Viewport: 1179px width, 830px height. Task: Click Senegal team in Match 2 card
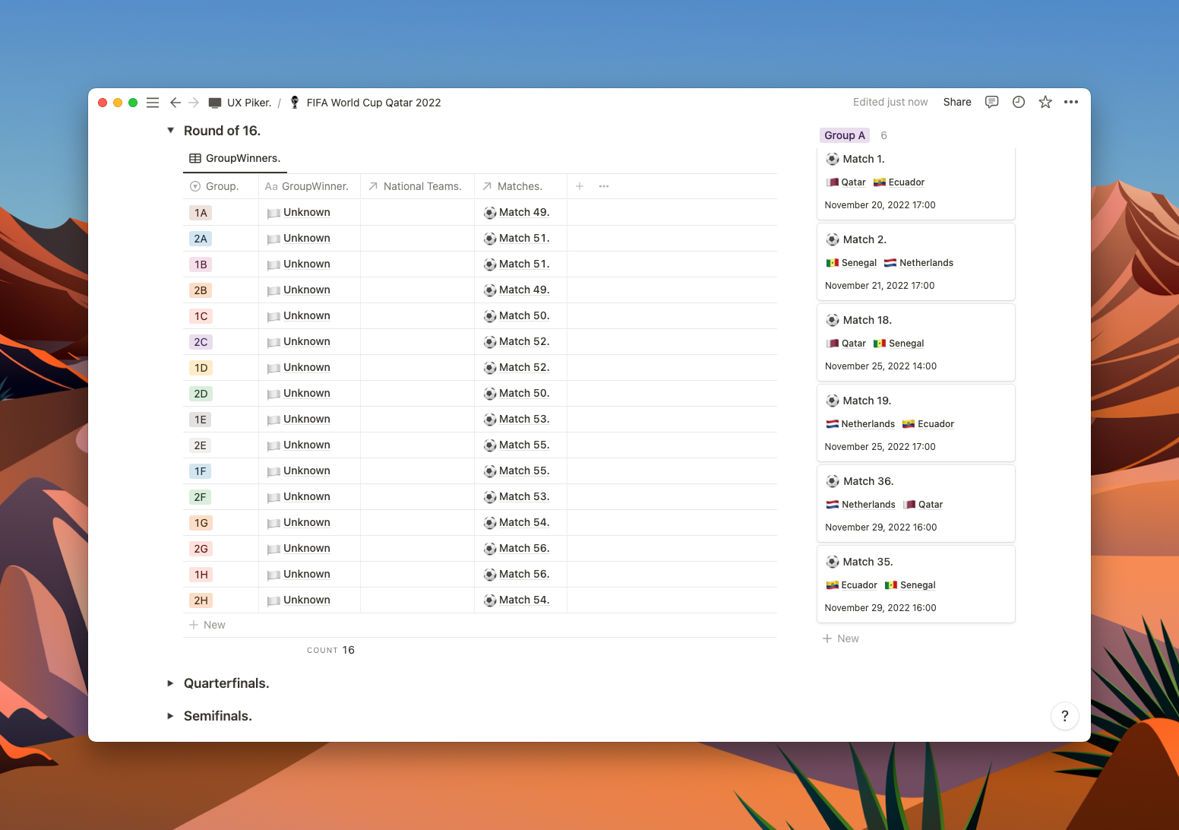coord(858,263)
